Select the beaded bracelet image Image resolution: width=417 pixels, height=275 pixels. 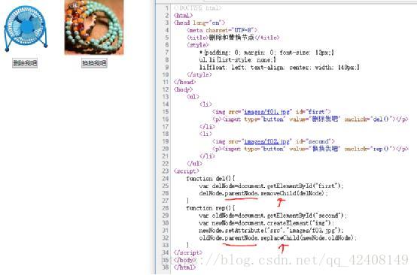(94, 27)
